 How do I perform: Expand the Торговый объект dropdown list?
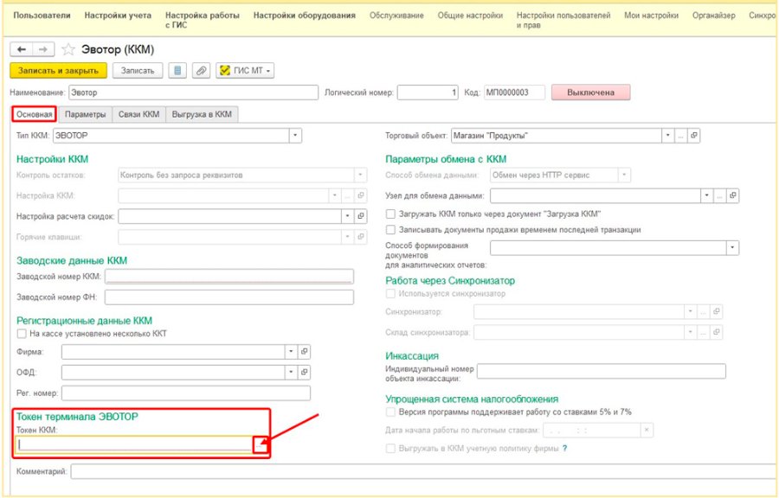click(x=667, y=136)
